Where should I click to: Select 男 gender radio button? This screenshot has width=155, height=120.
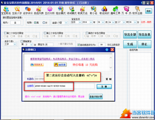[x=35, y=23]
